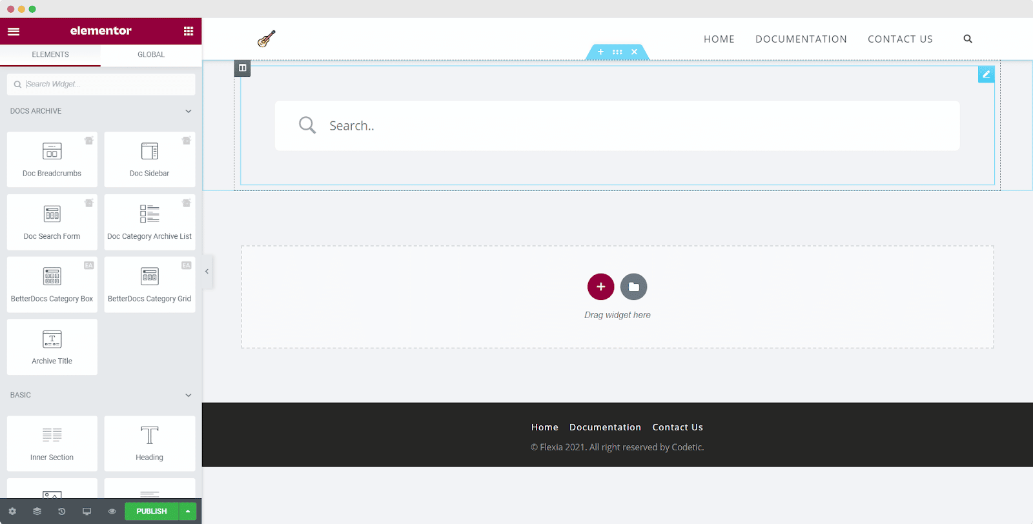Select the Doc Breadcrumbs widget

coord(52,159)
